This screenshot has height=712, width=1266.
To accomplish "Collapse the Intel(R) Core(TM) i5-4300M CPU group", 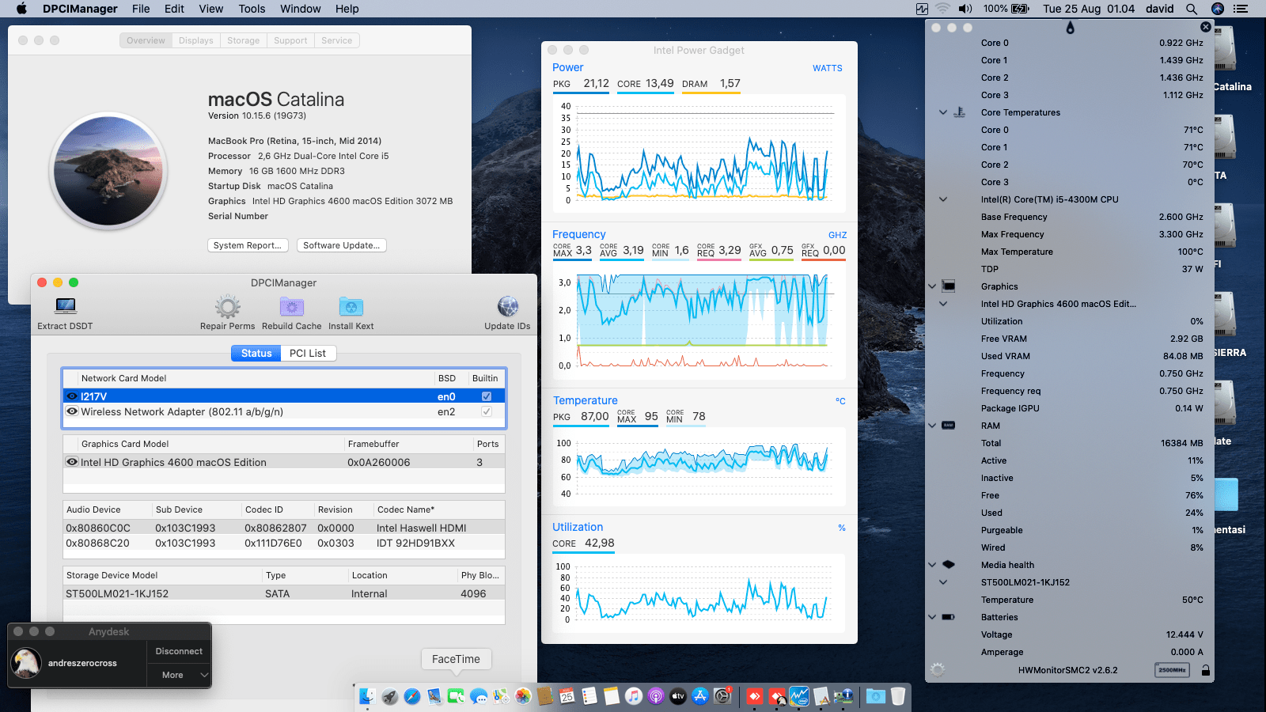I will pyautogui.click(x=943, y=199).
